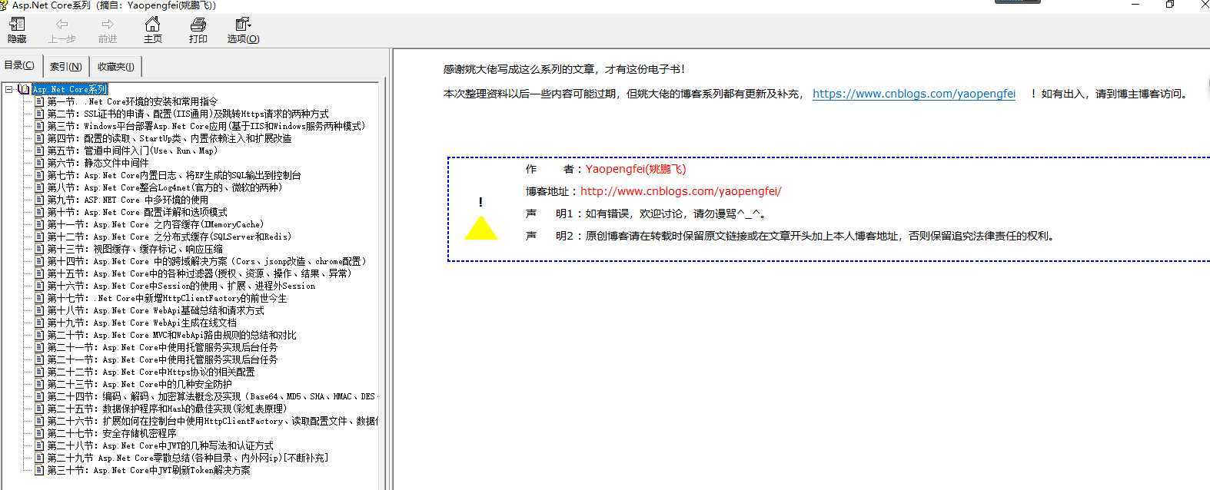1210x490 pixels.
Task: Open 第十八节 WebApi基础总结和请求方式
Action: pyautogui.click(x=155, y=310)
